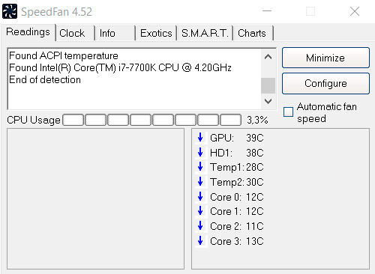Click the detection log scrollbar thumb
The width and height of the screenshot is (375, 274).
point(268,85)
